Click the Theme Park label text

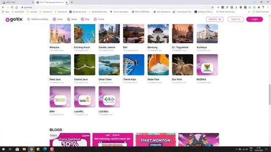click(130, 79)
